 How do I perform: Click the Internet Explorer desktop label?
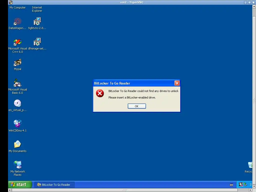(37, 9)
